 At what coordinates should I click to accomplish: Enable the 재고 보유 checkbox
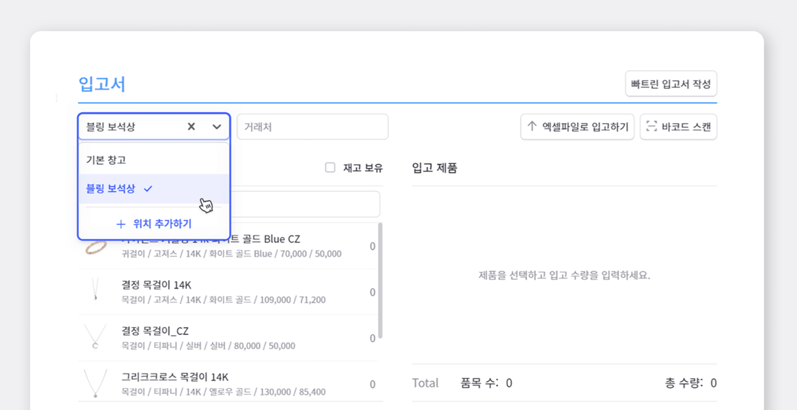pyautogui.click(x=330, y=168)
